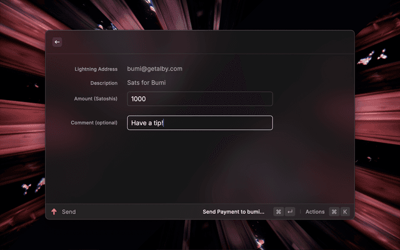This screenshot has width=400, height=250.
Task: Click the Command key icon next to Actions
Action: [x=334, y=212]
